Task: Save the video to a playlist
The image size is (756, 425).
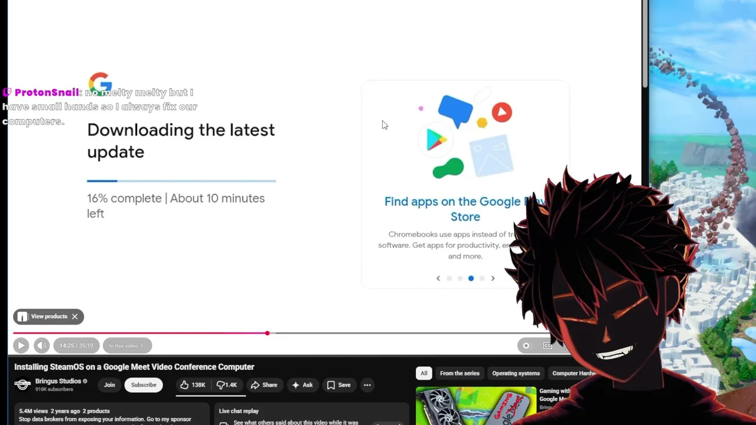Action: coord(338,385)
